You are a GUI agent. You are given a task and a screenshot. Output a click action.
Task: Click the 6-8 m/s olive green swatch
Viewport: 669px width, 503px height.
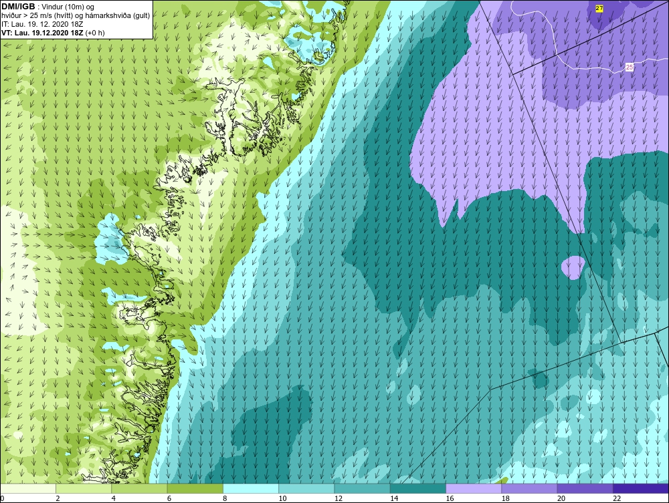click(195, 488)
